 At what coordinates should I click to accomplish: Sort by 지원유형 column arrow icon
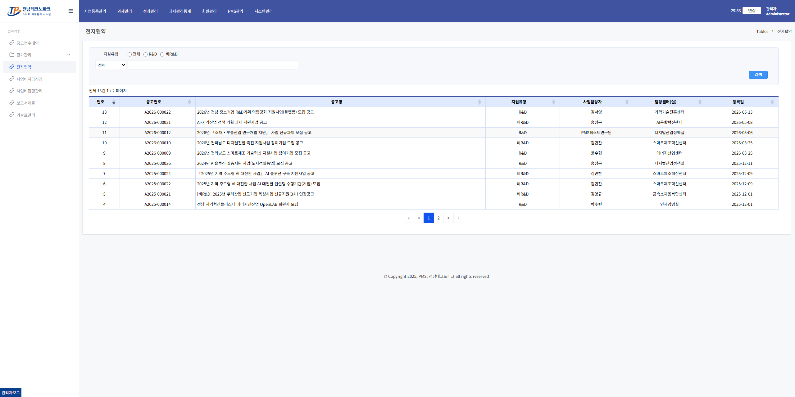click(554, 102)
